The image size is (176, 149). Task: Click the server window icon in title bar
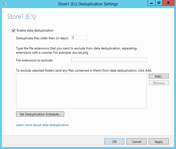point(4,4)
